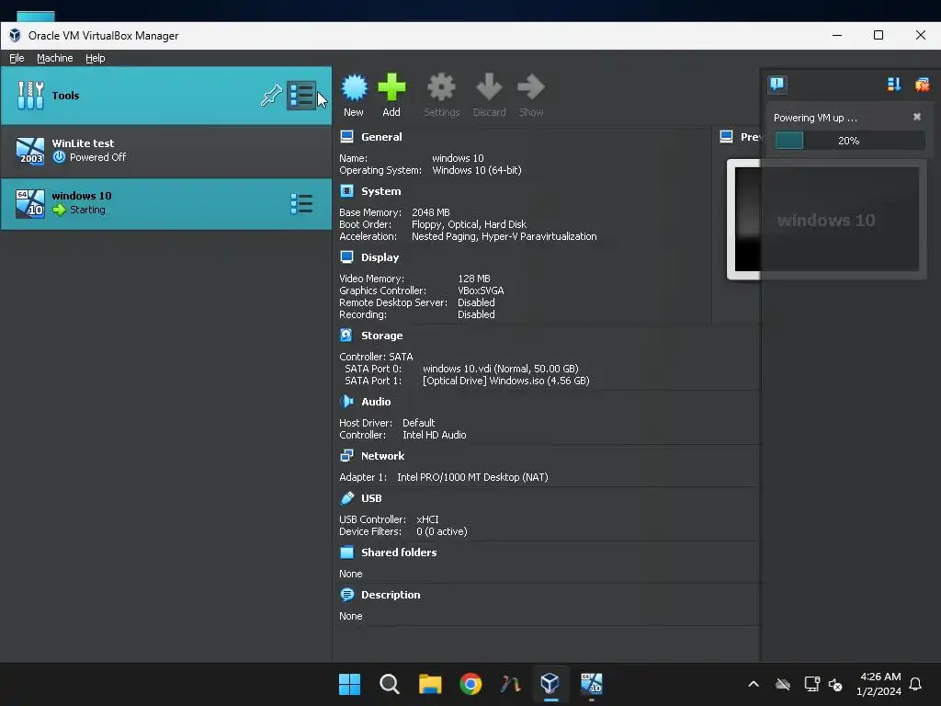Click the Intel PRO/1000 MT Desktop adapter text

pyautogui.click(x=472, y=477)
